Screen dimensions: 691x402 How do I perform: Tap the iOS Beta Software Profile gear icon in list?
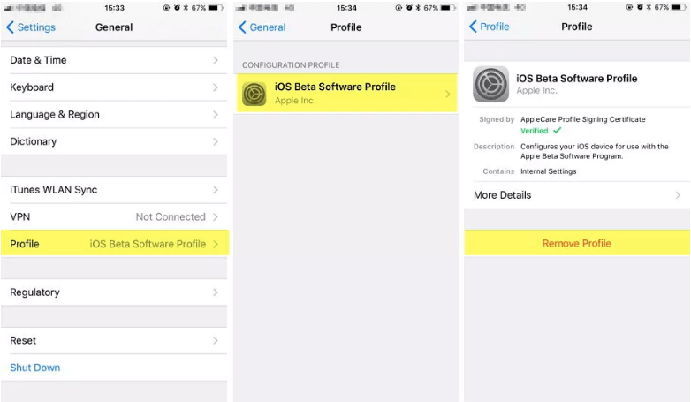[x=254, y=94]
